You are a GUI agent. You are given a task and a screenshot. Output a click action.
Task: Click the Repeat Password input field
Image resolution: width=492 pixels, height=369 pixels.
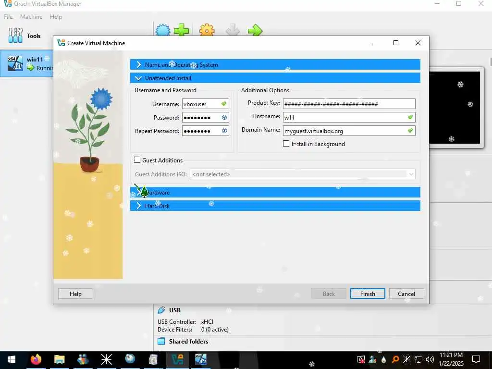click(206, 131)
